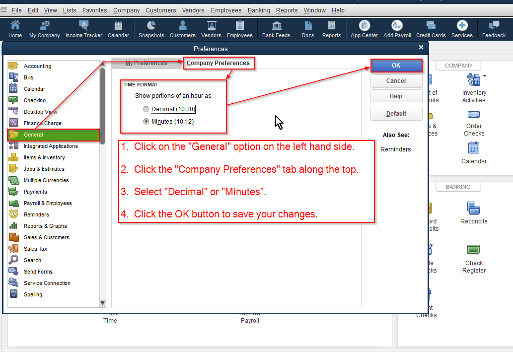Click the Default button

tap(396, 113)
